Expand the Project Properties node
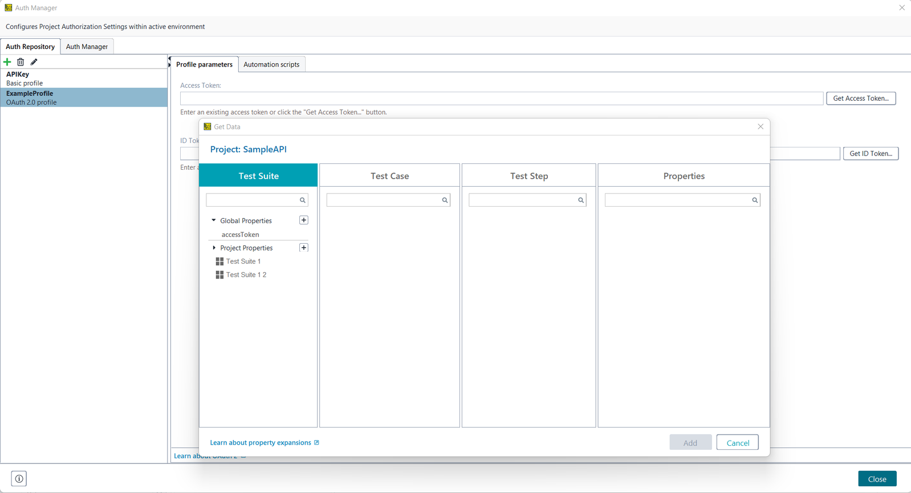Image resolution: width=911 pixels, height=493 pixels. click(x=214, y=248)
